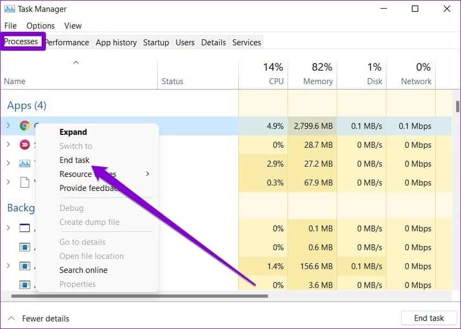This screenshot has height=329, width=461.
Task: Sort by the Name column header
Action: 15,81
